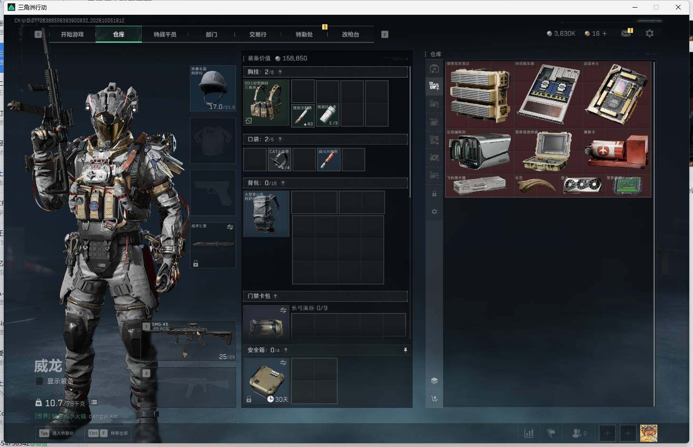
Task: Open the mail envelope icon
Action: (626, 33)
